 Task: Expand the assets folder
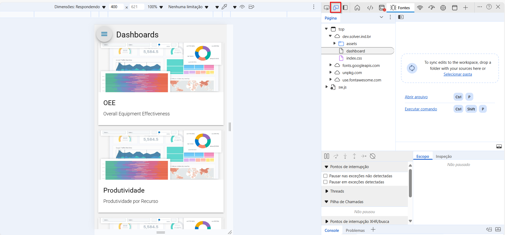[334, 43]
